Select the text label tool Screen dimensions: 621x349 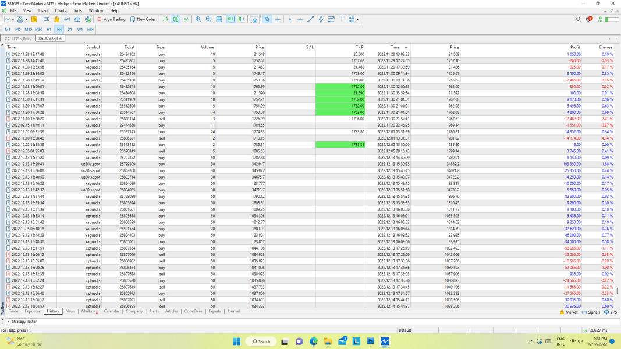(x=341, y=19)
